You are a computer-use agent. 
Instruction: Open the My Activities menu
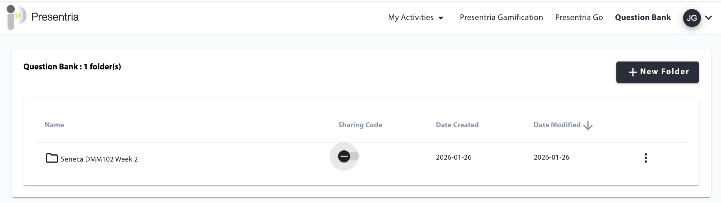[x=411, y=17]
